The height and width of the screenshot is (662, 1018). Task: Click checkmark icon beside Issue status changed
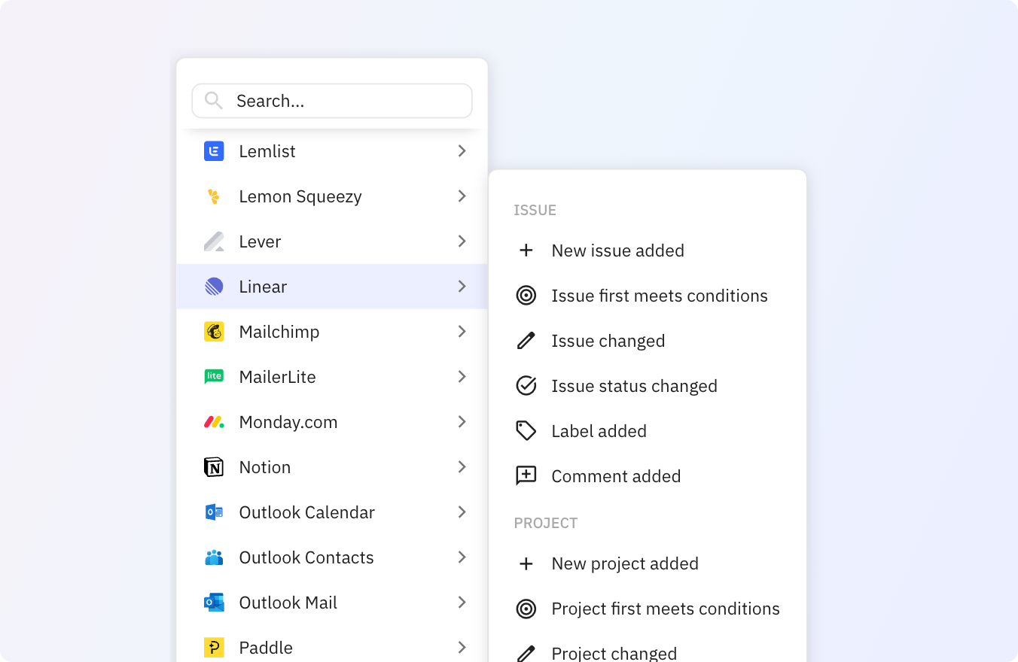pos(526,386)
